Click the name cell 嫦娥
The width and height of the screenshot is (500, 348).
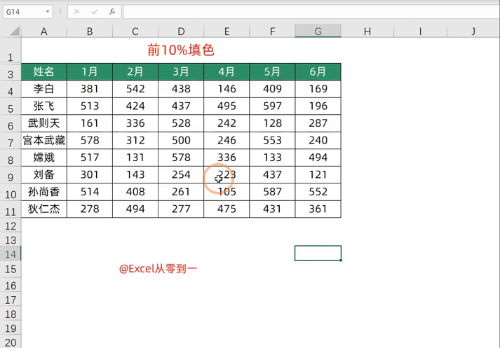44,158
